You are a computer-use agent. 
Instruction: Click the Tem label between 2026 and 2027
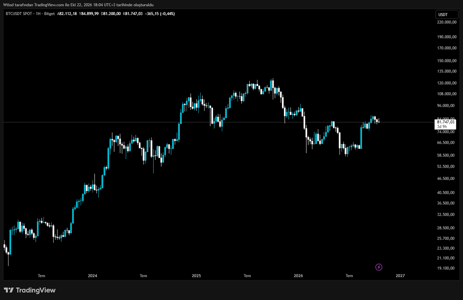(x=349, y=276)
